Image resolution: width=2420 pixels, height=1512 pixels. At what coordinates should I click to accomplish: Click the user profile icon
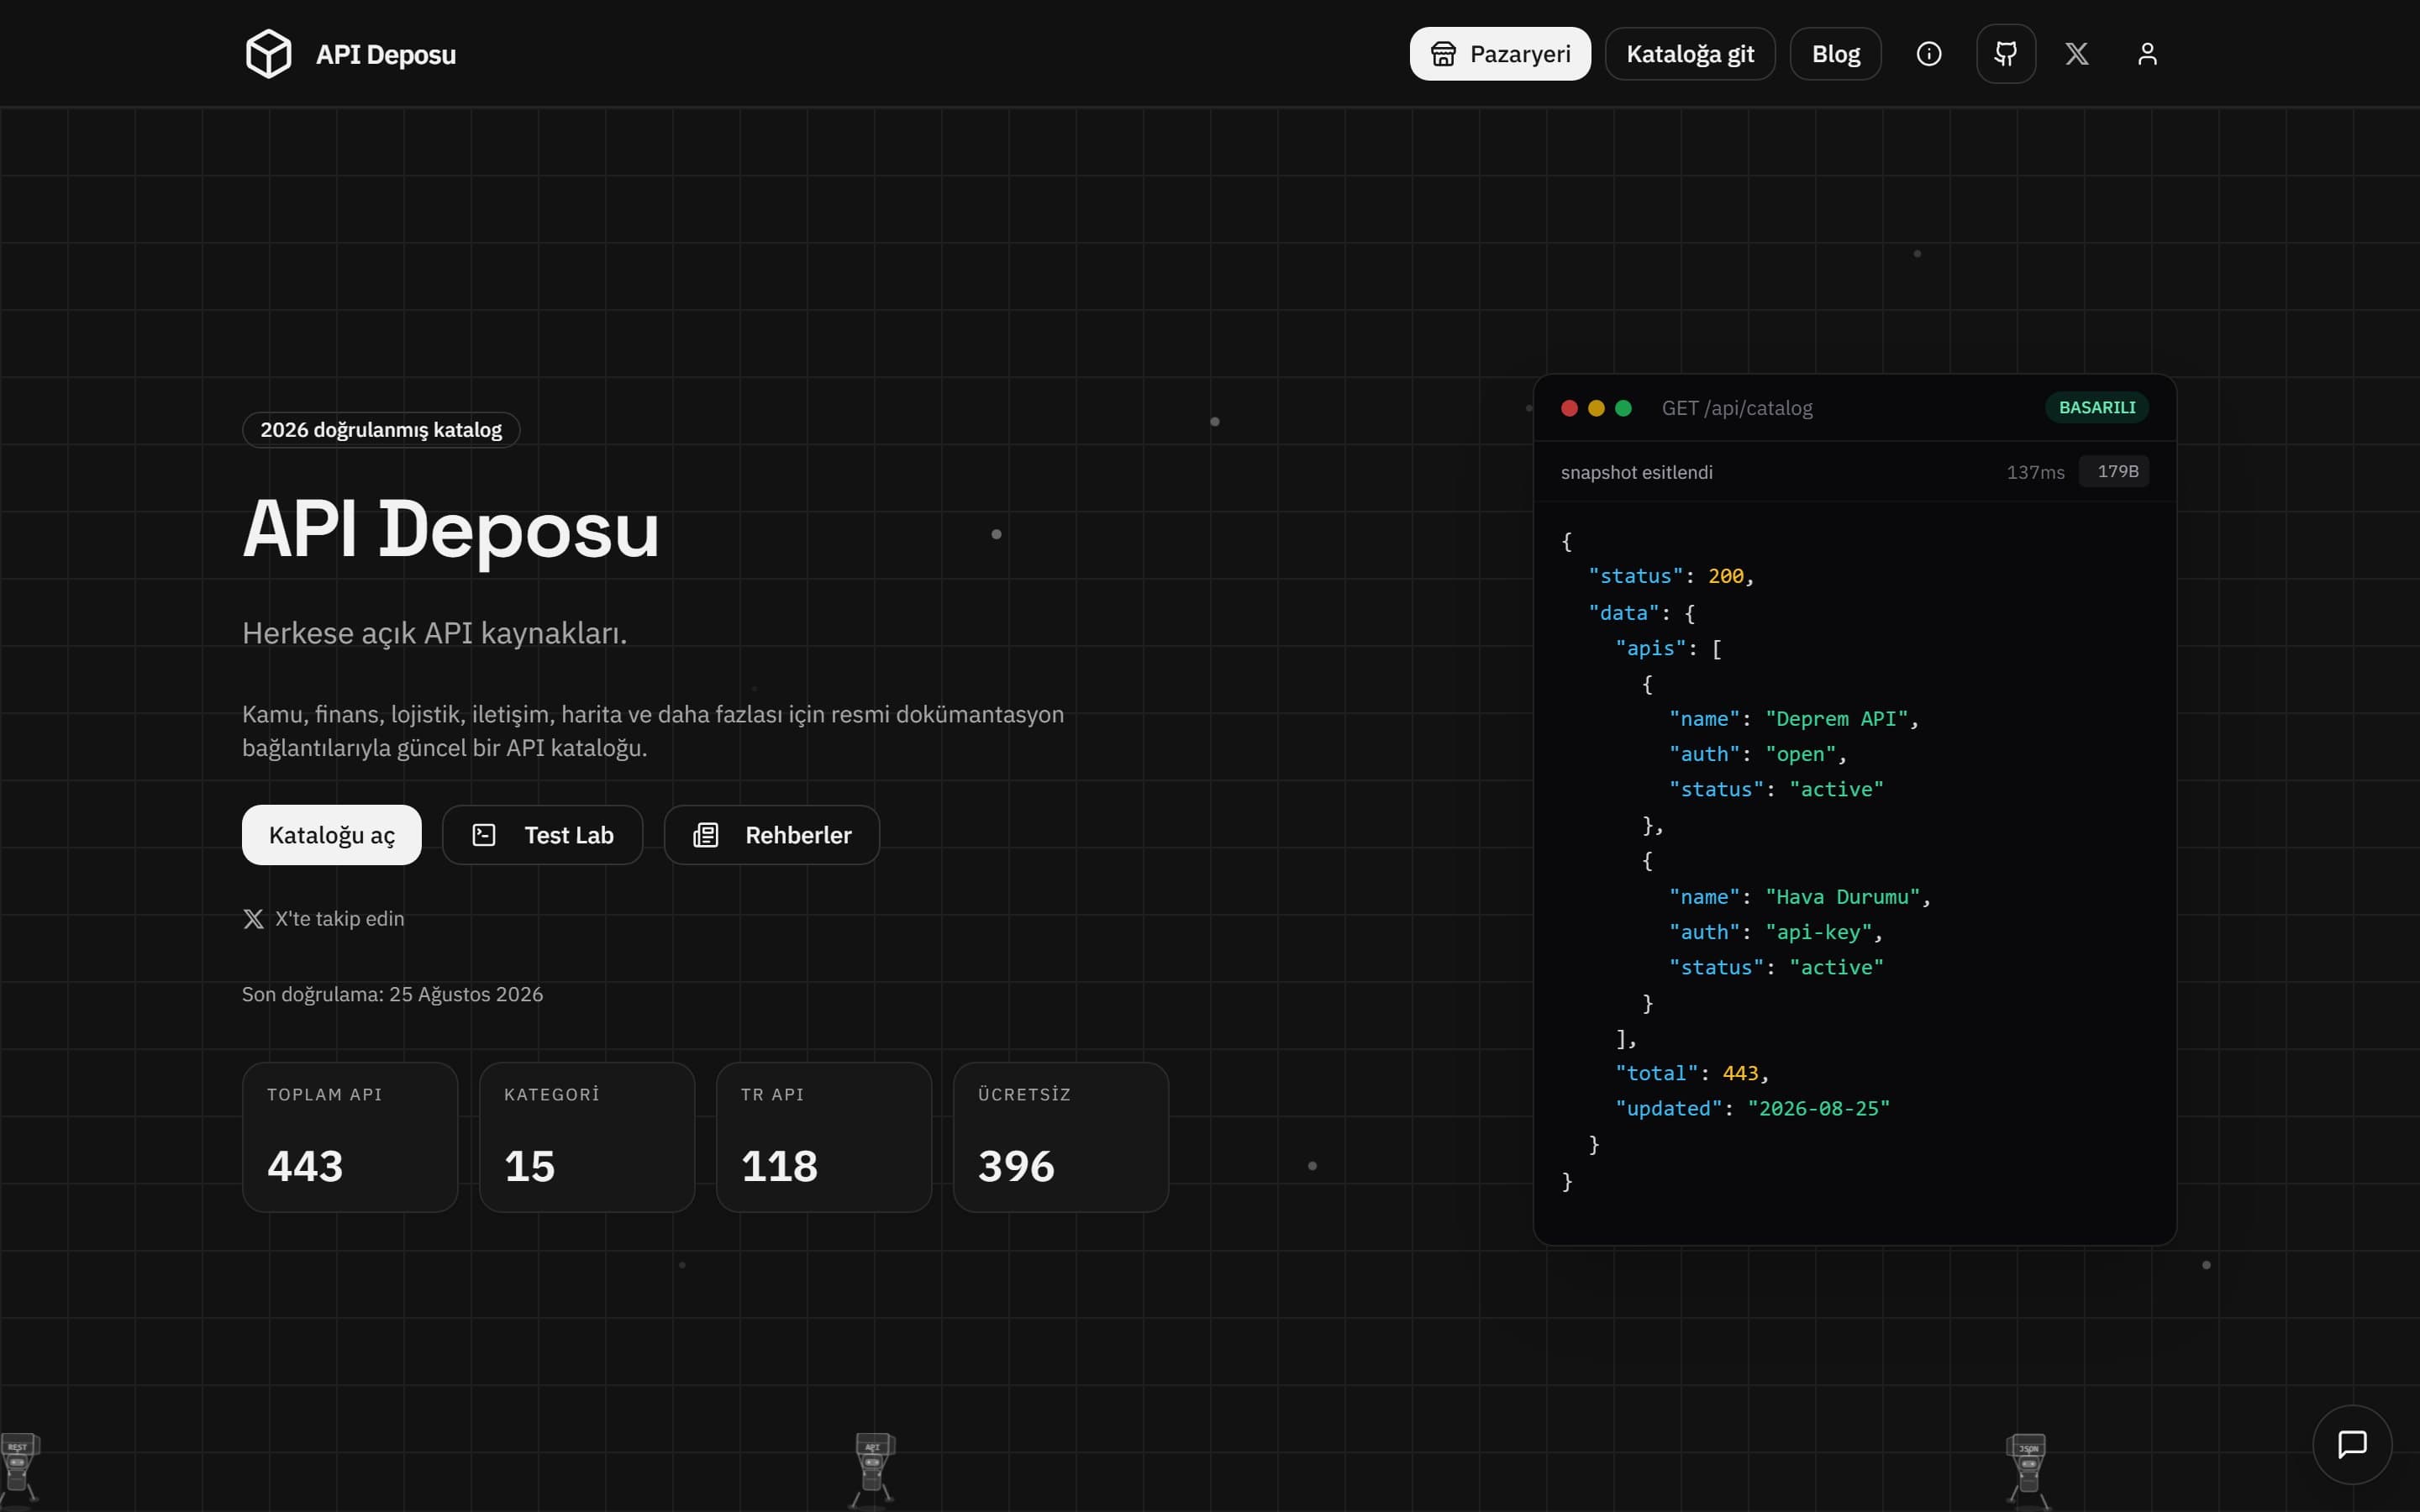click(2147, 54)
